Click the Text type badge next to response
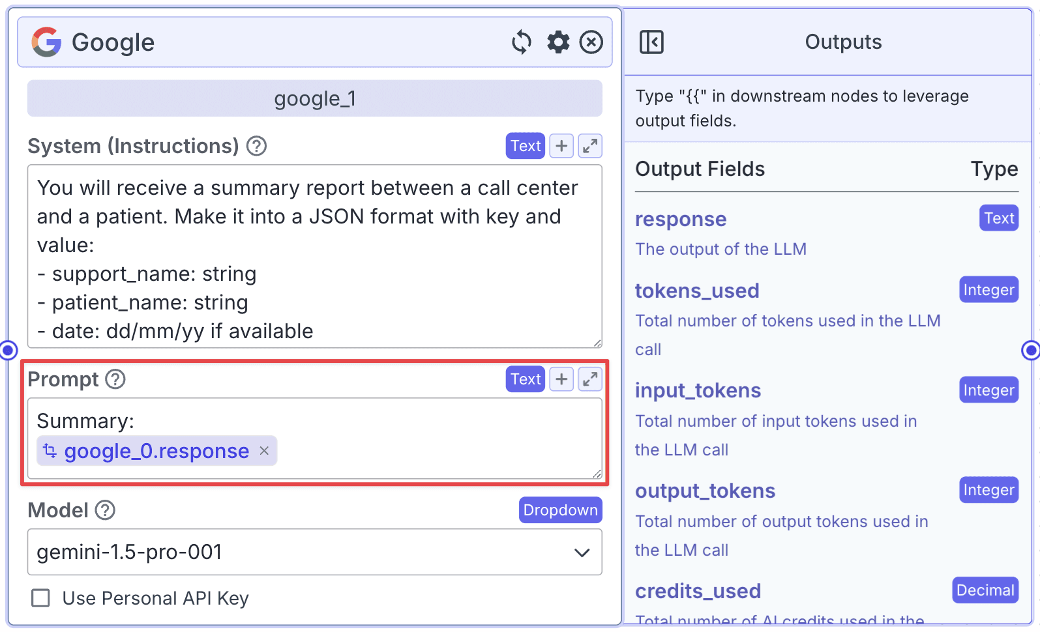 (999, 218)
